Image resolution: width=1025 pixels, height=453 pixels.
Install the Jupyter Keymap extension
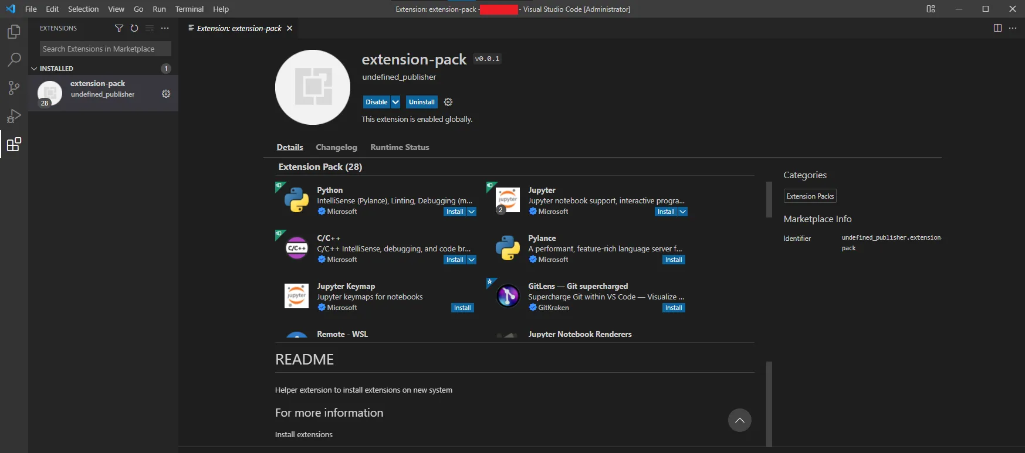pyautogui.click(x=462, y=308)
